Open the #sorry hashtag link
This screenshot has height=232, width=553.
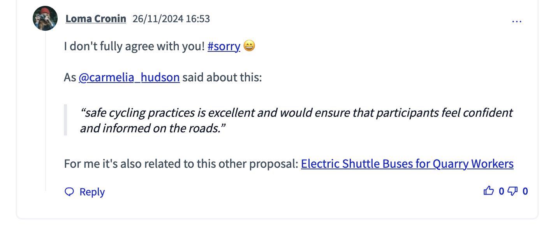tap(224, 46)
